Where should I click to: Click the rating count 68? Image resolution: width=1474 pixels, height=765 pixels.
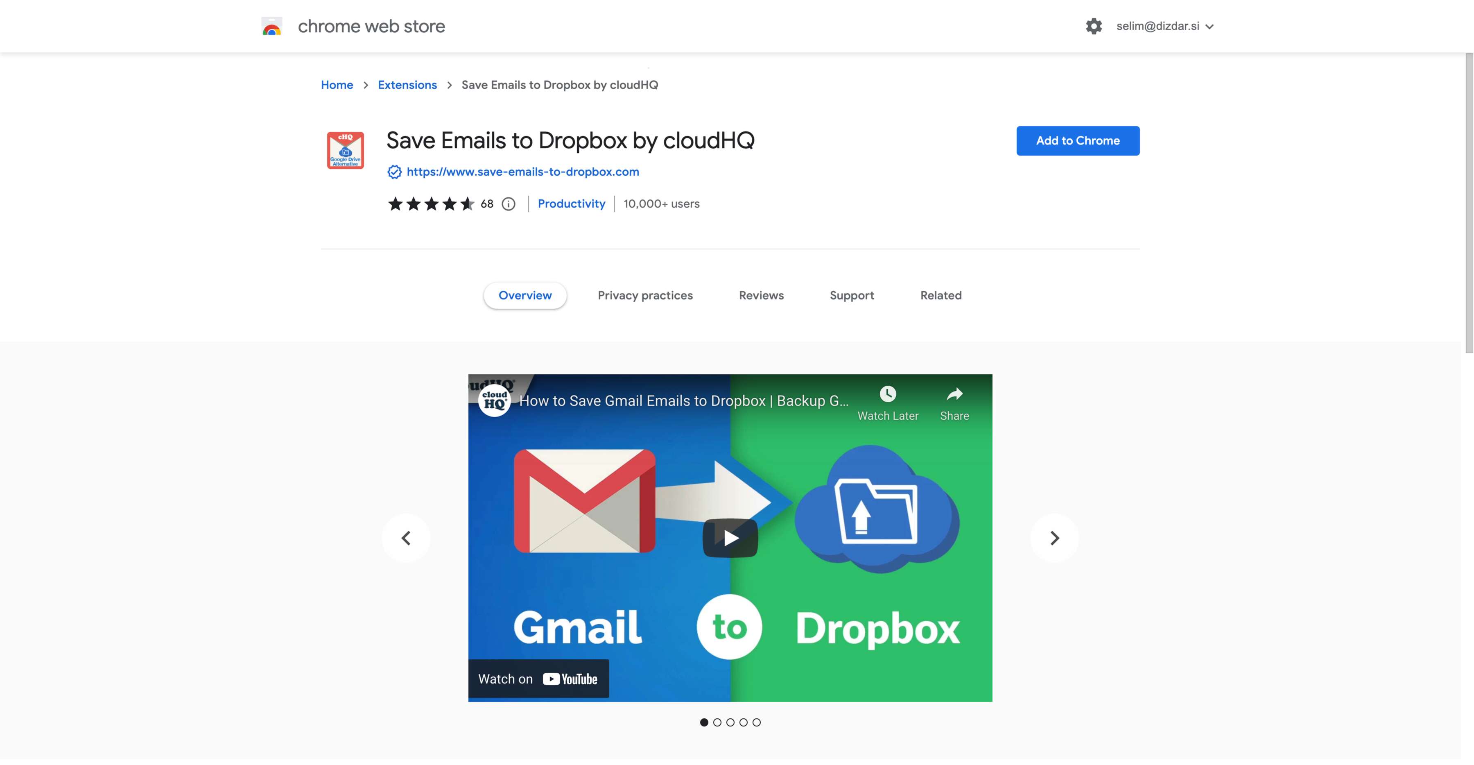(x=486, y=204)
